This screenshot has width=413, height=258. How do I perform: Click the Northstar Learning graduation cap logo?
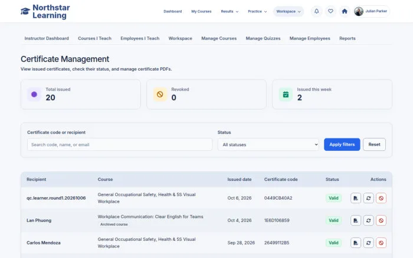pos(25,11)
